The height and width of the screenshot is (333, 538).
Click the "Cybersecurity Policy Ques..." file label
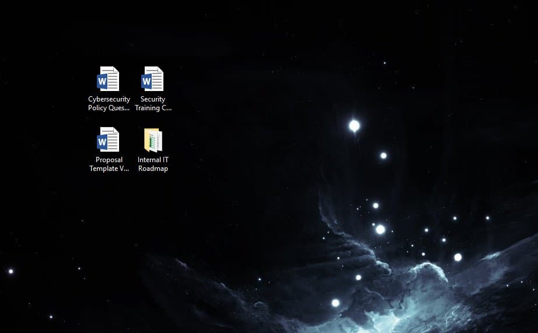[x=109, y=103]
